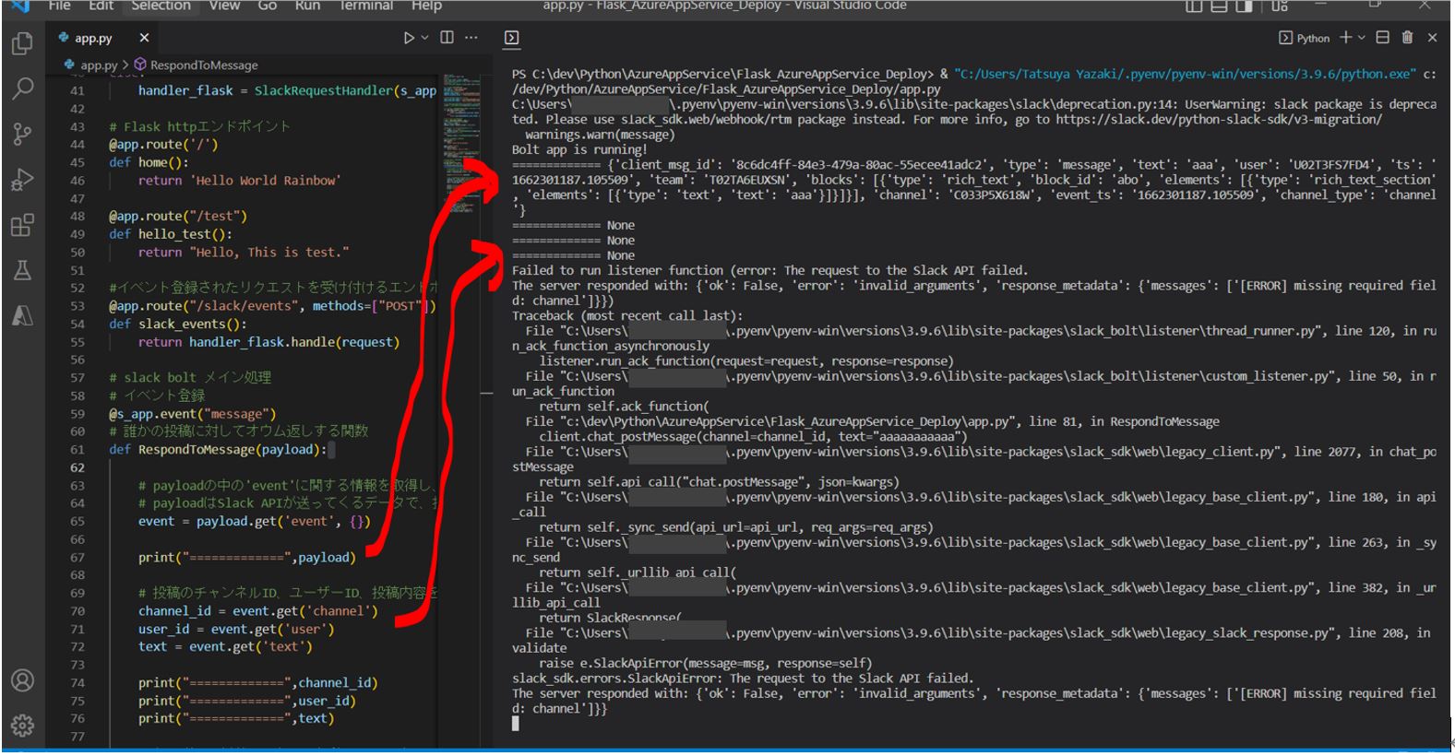This screenshot has width=1455, height=756.
Task: Open the Terminal menu
Action: pos(365,6)
